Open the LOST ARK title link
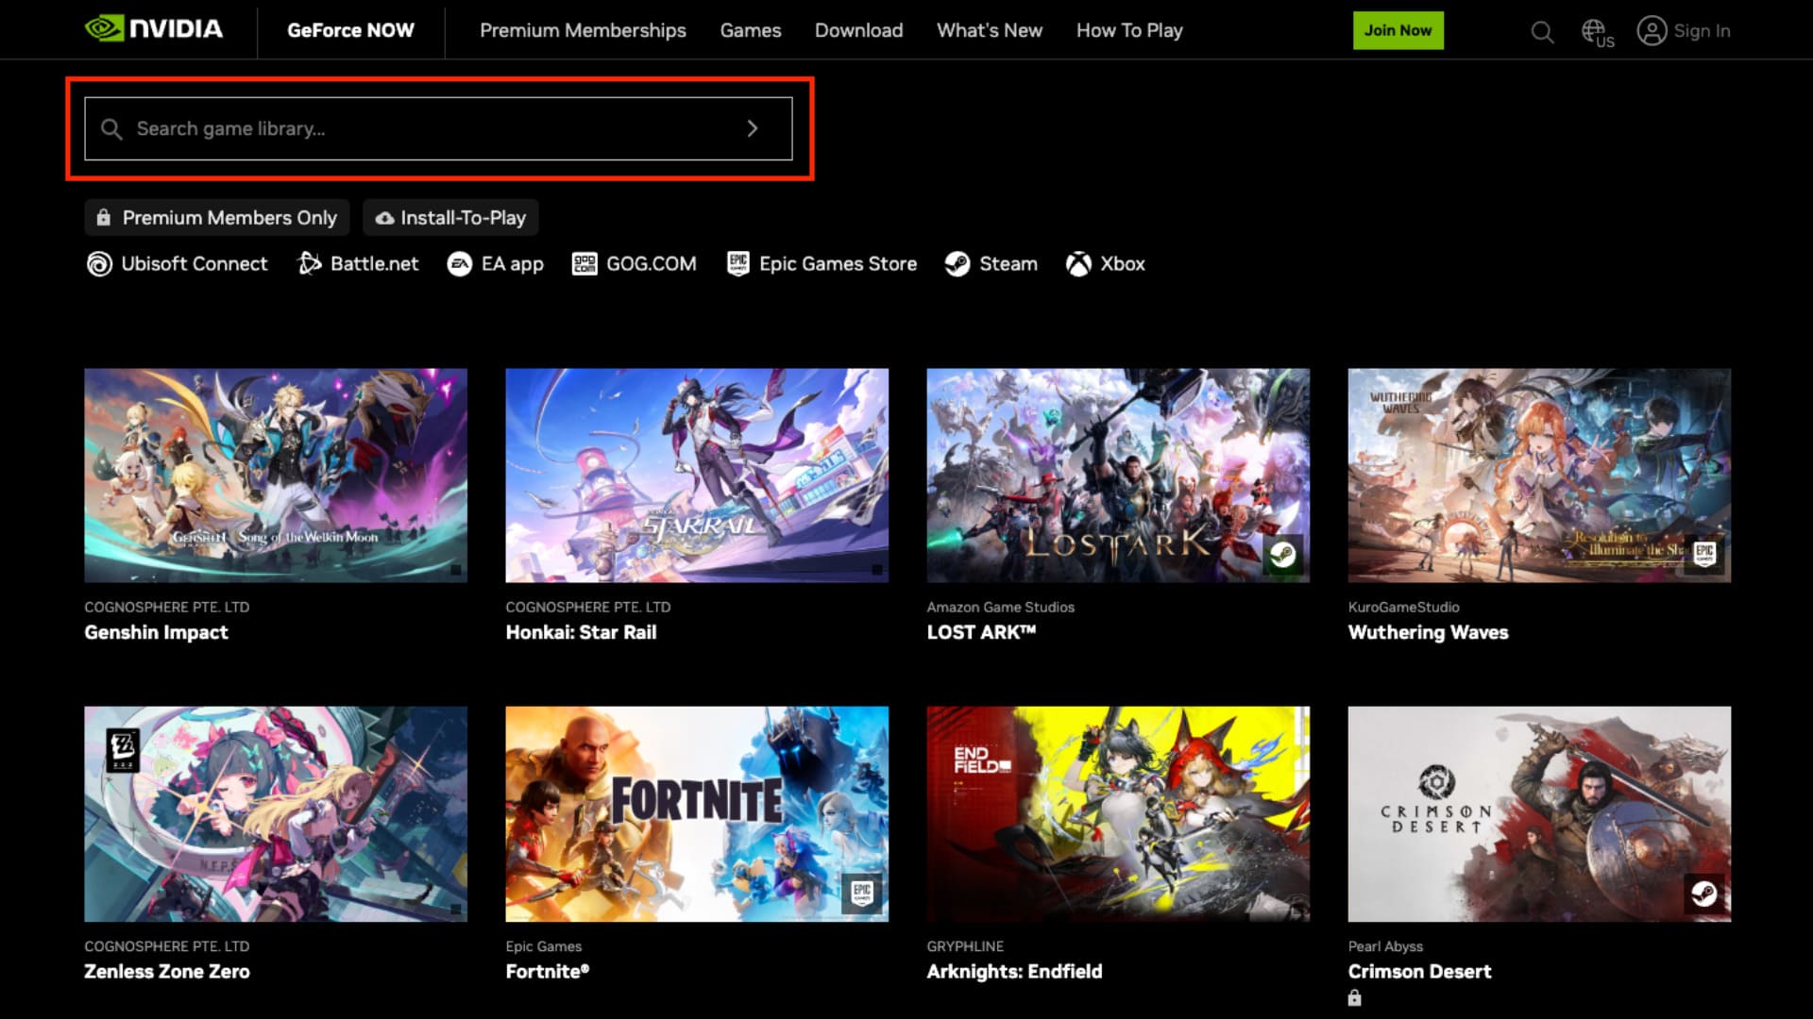 point(981,632)
